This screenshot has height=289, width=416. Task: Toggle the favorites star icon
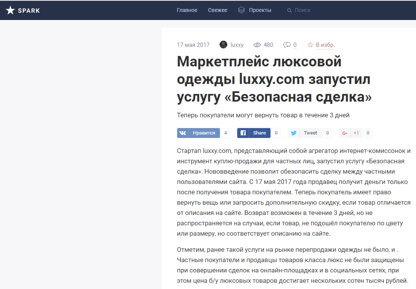point(310,45)
